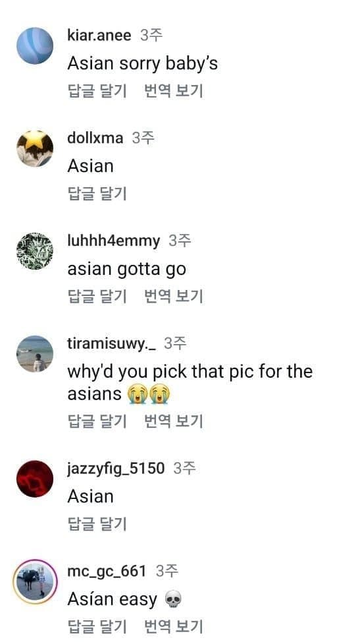Open dollxma's star profile picture
356x642 pixels.
coord(35,148)
